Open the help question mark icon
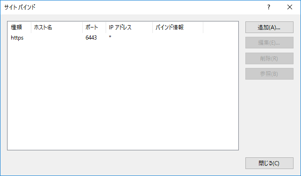Screen dimensions: 301x176 269,7
